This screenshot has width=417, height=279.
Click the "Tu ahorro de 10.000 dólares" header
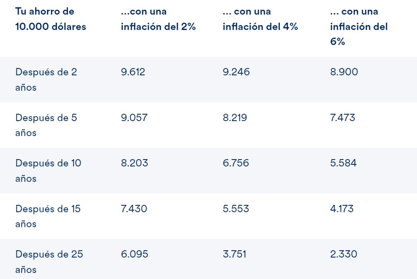[51, 19]
